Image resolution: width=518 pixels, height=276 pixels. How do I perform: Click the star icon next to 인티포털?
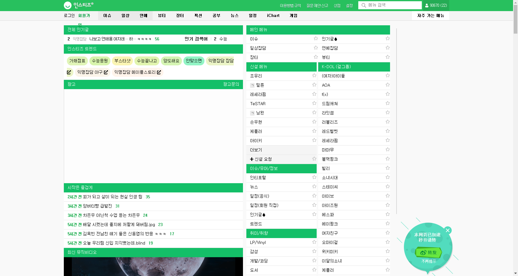point(314,177)
